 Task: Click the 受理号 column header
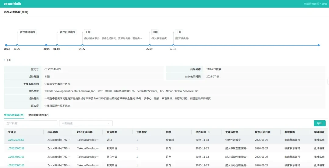pos(12,132)
